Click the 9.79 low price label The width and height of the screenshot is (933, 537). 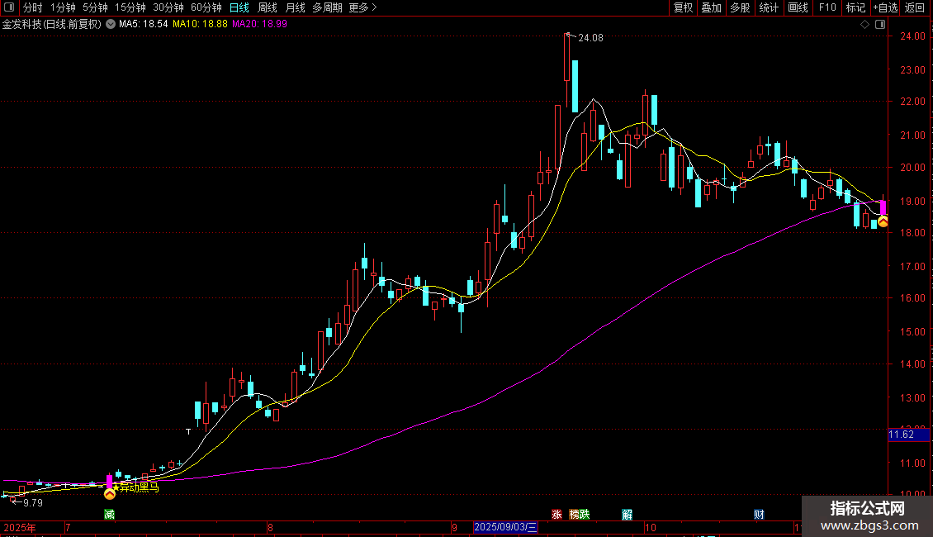[33, 502]
